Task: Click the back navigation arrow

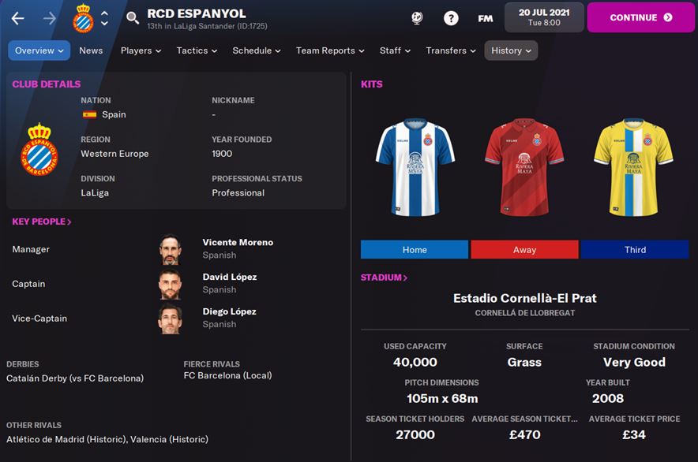Action: (18, 18)
